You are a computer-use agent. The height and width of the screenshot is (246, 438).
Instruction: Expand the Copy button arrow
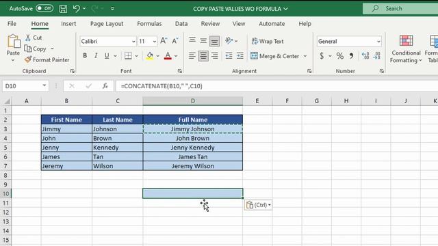tap(52, 49)
